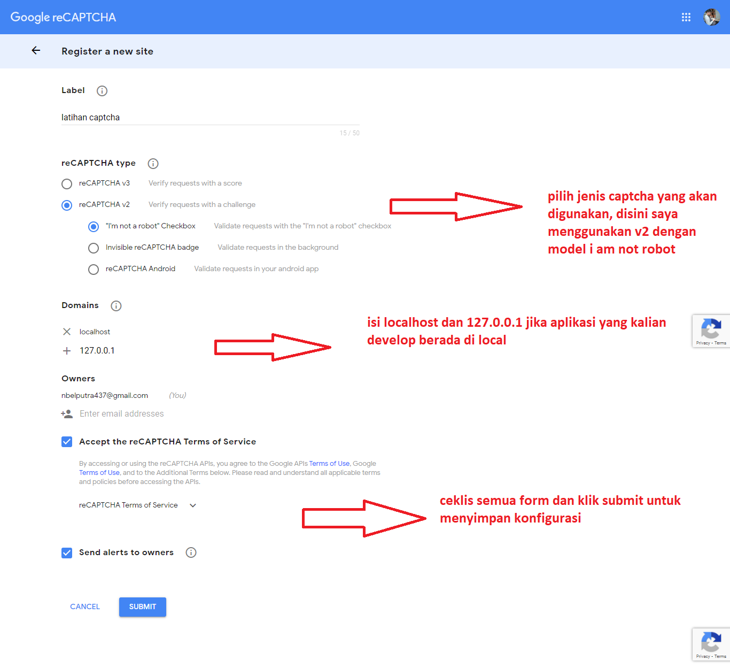Image resolution: width=730 pixels, height=668 pixels.
Task: Click the SUBMIT button
Action: tap(142, 606)
